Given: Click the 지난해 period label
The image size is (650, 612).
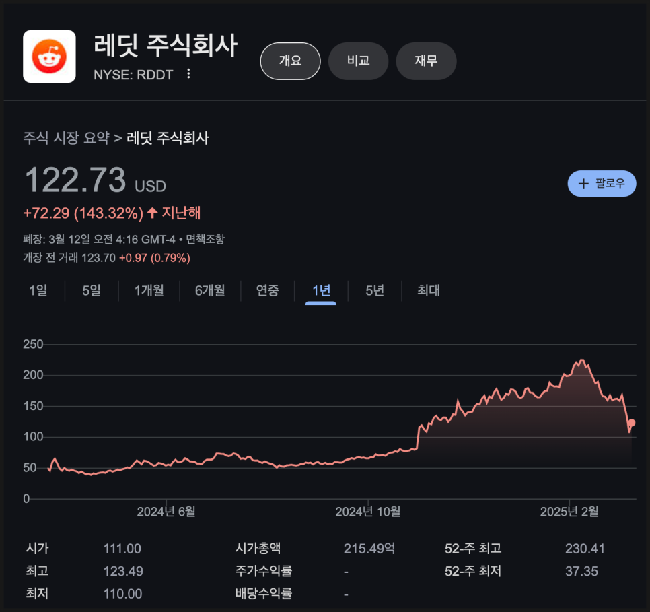Looking at the screenshot, I should 181,213.
